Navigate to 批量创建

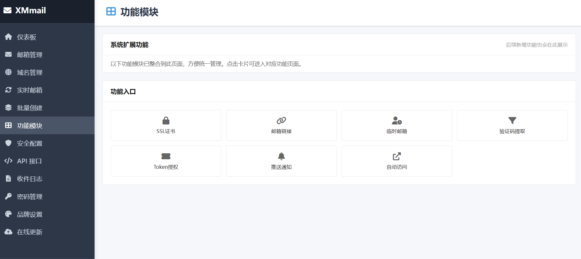click(x=47, y=108)
